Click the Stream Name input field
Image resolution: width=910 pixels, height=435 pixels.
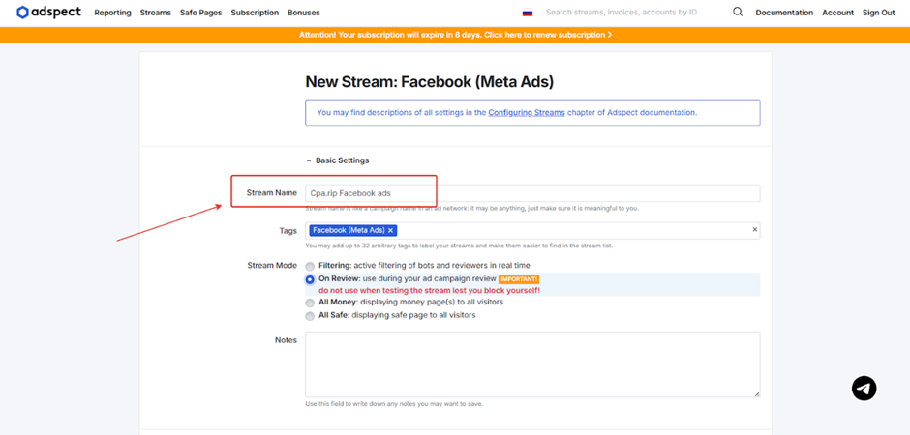(532, 193)
